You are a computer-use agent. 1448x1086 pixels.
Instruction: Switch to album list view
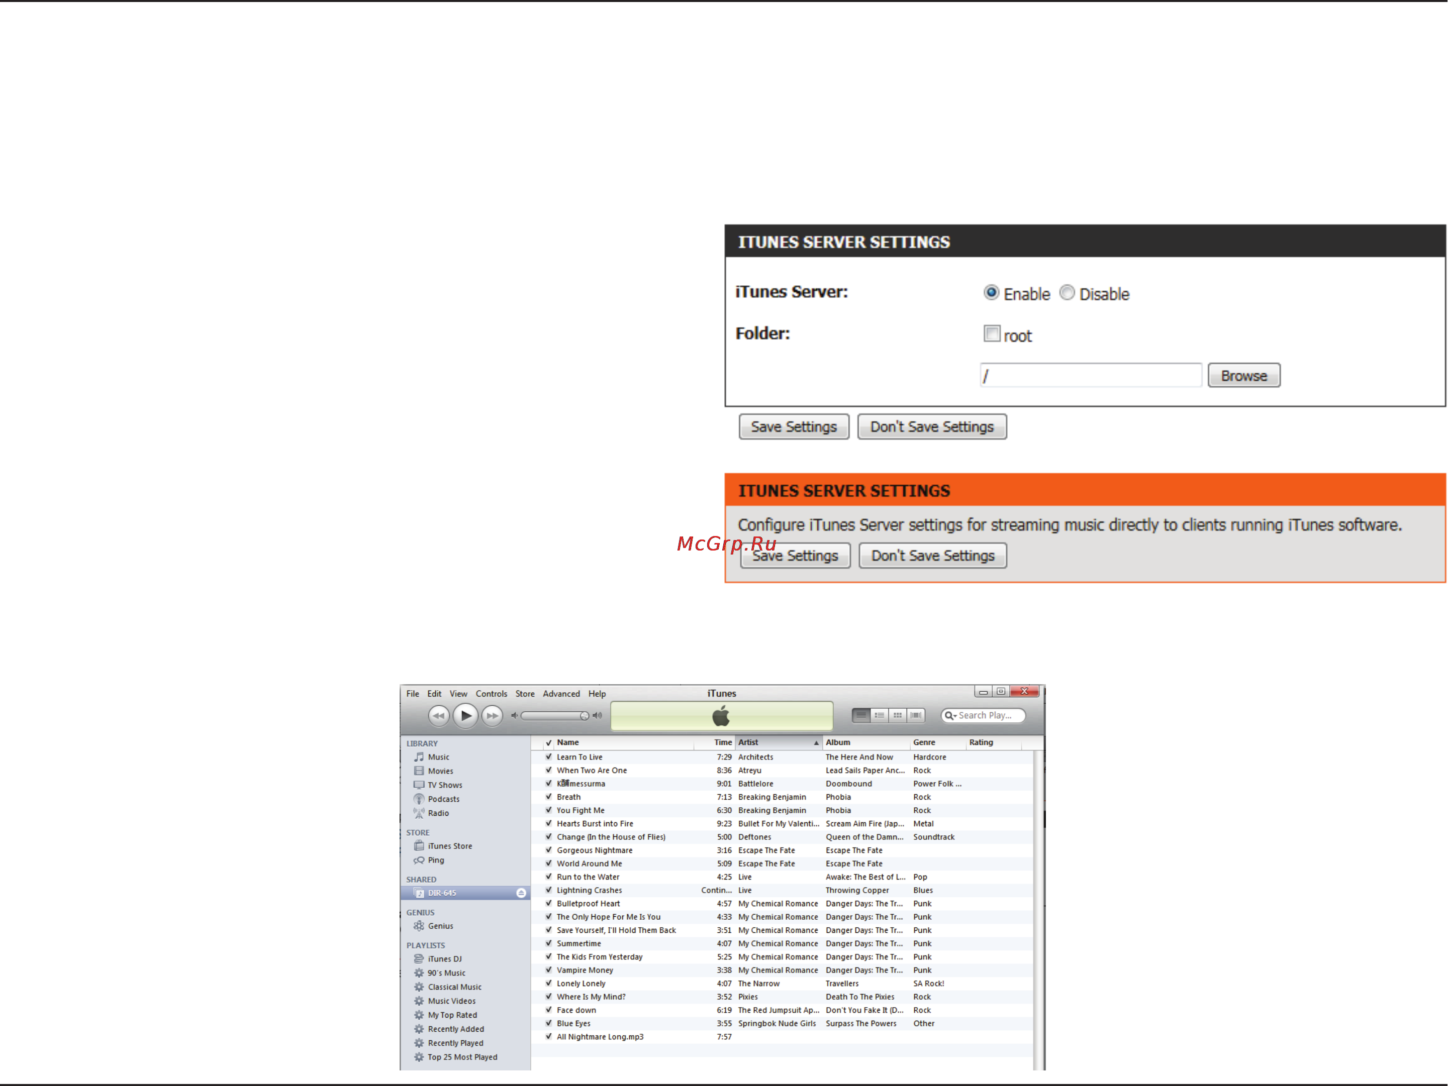tap(880, 716)
